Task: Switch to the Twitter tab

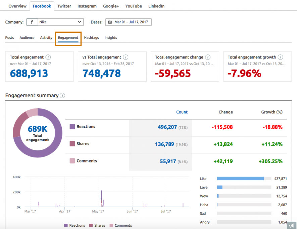Action: pos(64,6)
